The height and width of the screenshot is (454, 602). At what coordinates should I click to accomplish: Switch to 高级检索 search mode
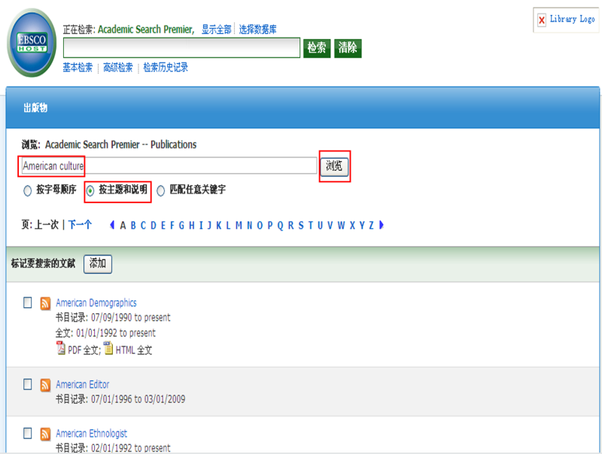[118, 68]
